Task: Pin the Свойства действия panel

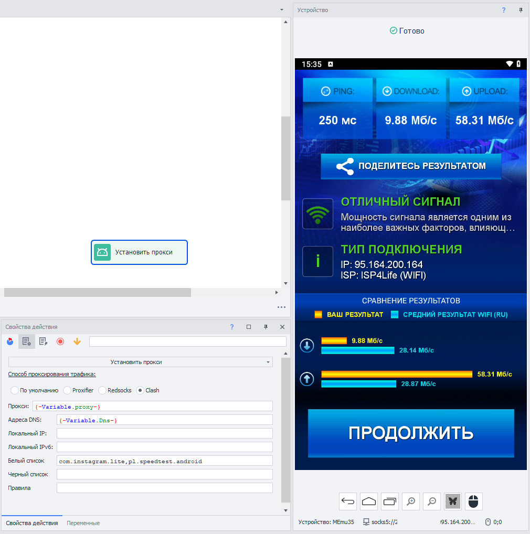Action: 266,327
